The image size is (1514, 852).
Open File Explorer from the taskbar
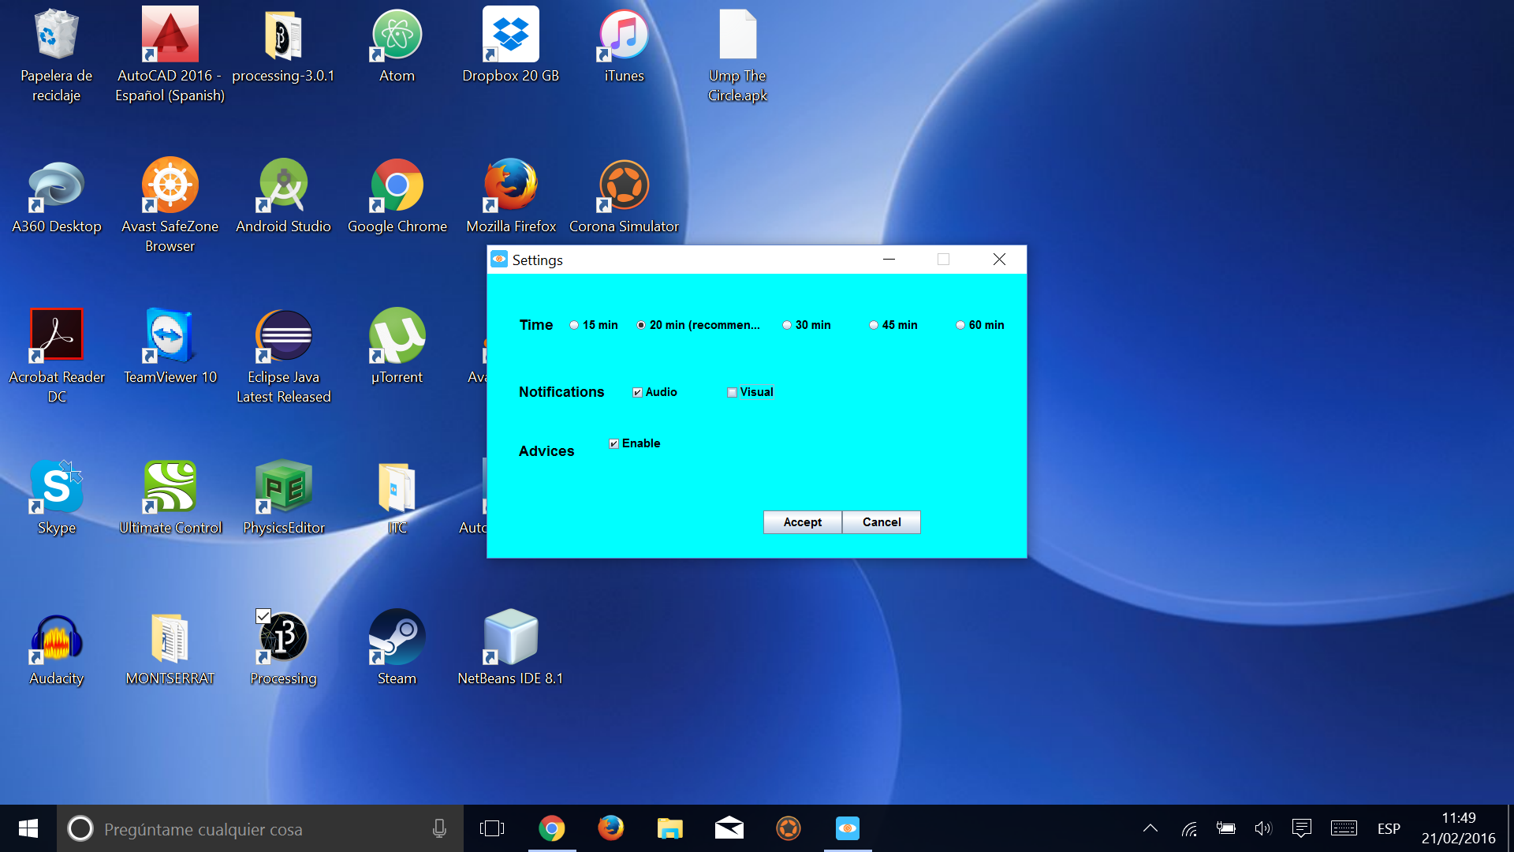pos(669,828)
